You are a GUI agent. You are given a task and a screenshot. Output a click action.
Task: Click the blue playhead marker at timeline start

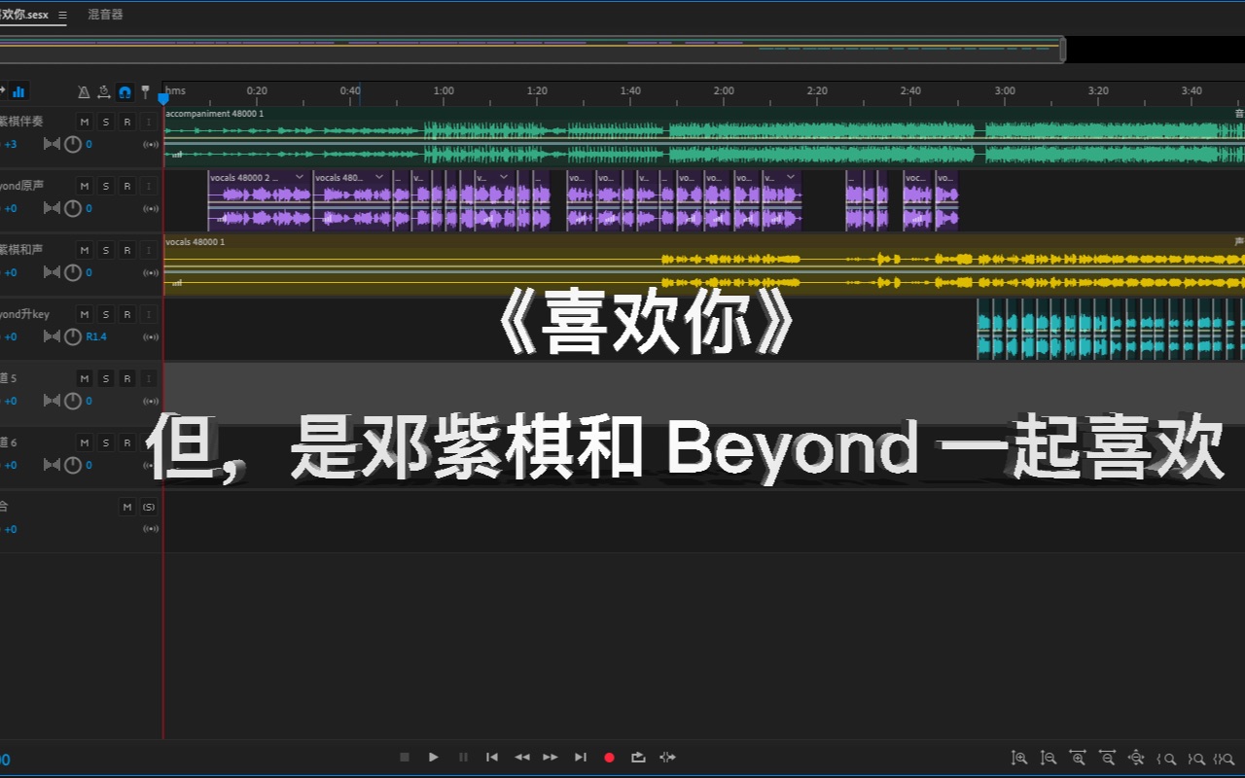pos(163,98)
